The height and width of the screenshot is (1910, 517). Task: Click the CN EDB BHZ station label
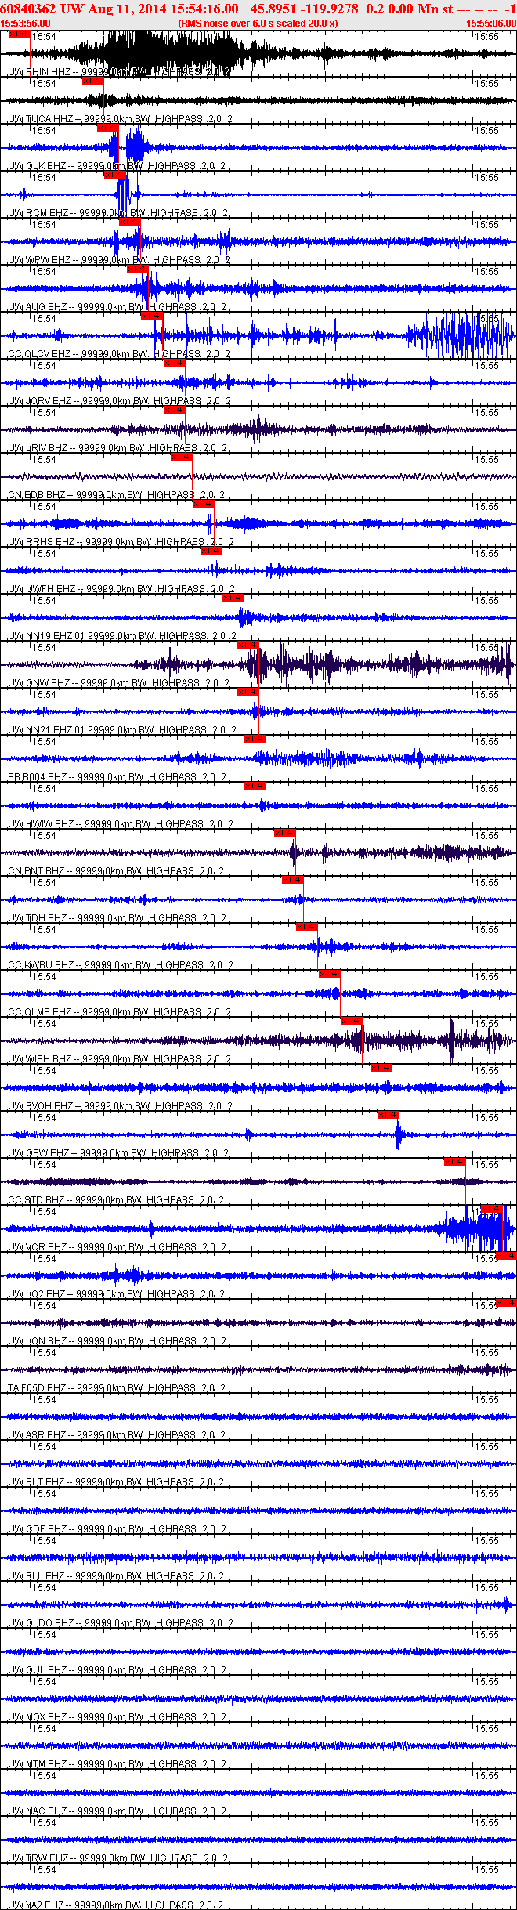(x=116, y=495)
